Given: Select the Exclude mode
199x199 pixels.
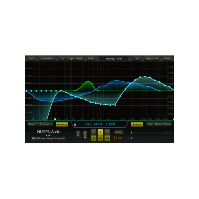Looking at the screenshot, I should 44,124.
